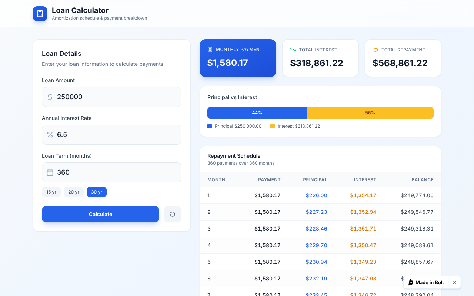Click balance $248,857.67 in month 5
The image size is (474, 296).
coord(417,262)
